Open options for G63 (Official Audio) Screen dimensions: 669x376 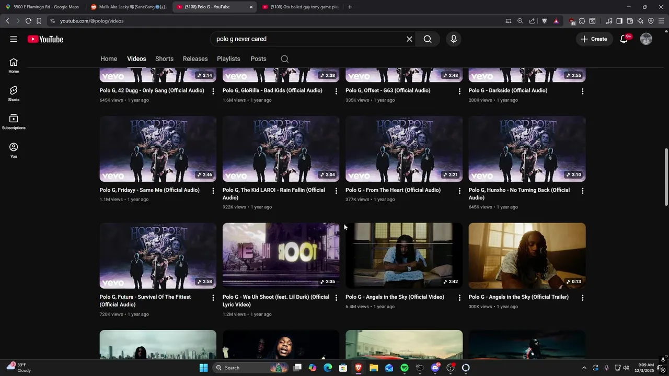[x=459, y=91]
